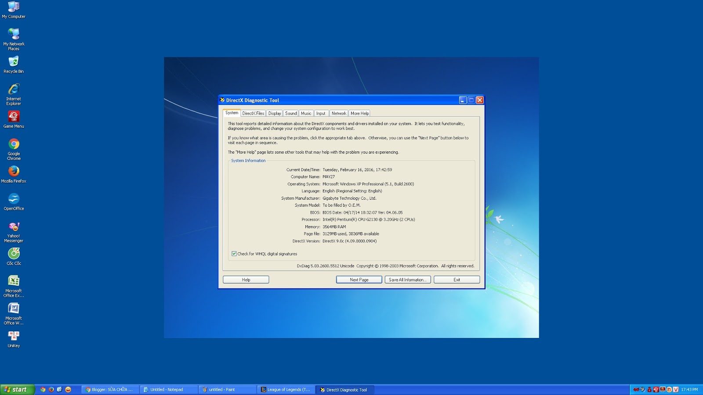Open the Game Menu desktop icon
703x395 pixels.
point(14,119)
